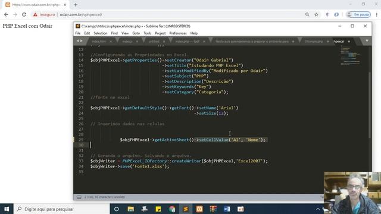Reload the Chrome page
The image size is (381, 214).
point(24,14)
